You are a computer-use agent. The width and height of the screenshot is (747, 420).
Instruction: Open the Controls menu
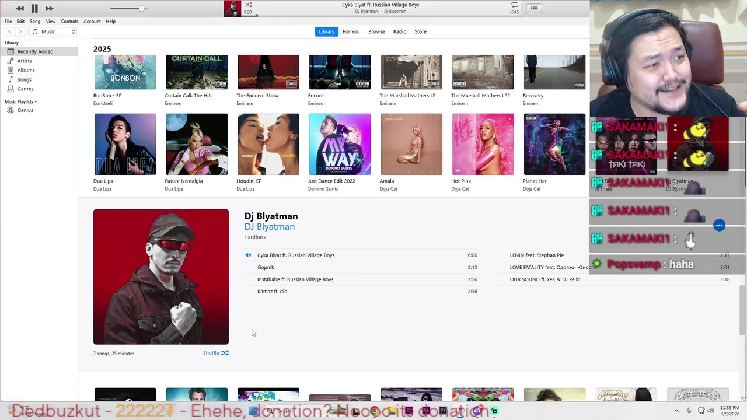[69, 21]
